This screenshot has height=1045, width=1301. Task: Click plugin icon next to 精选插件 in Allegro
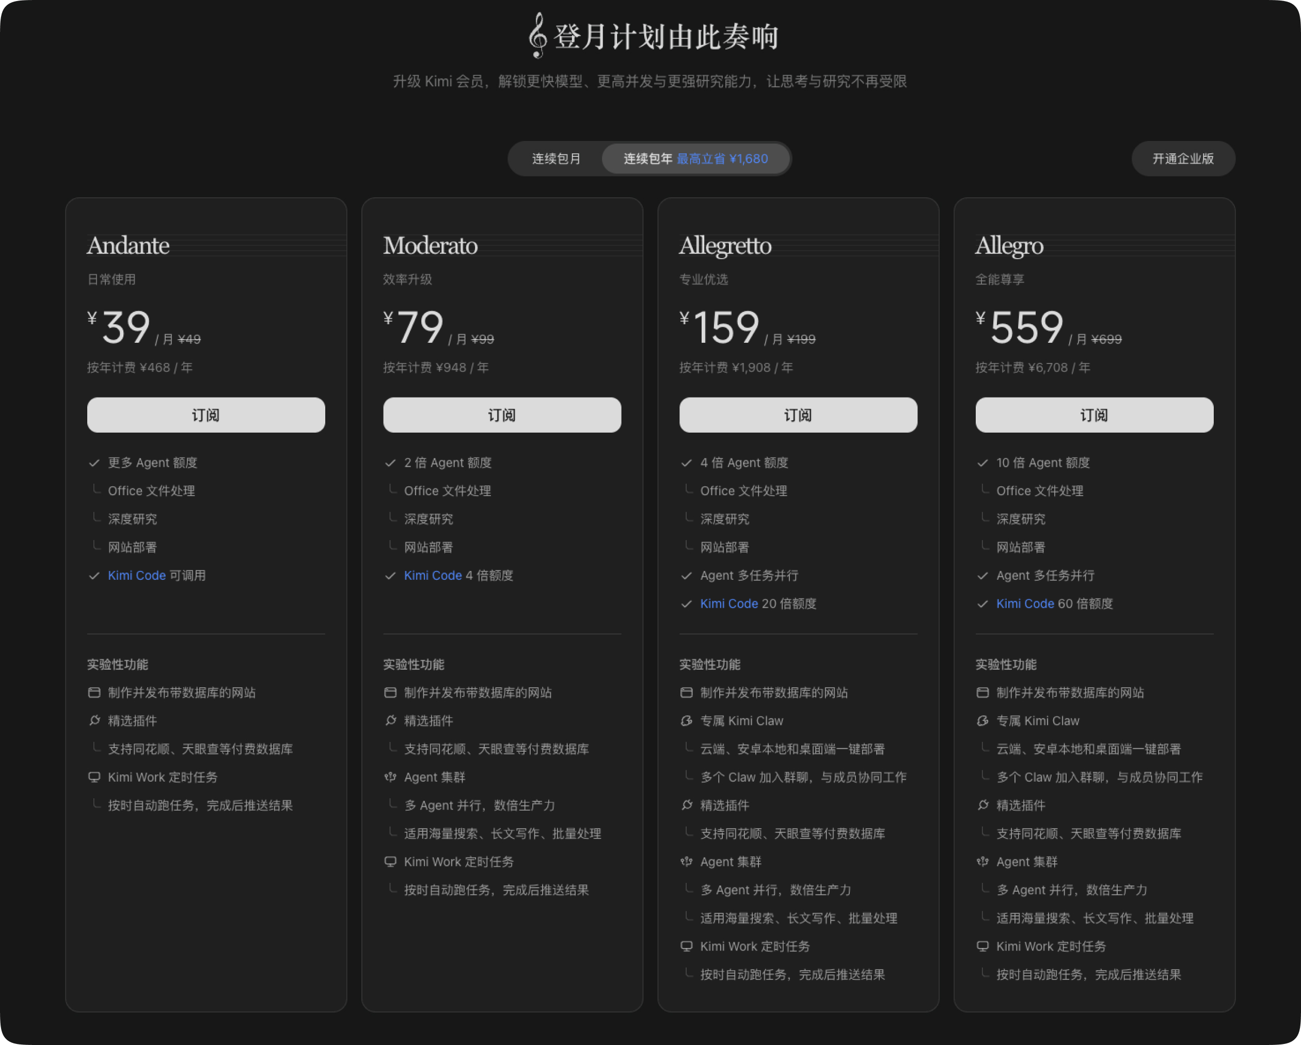(x=982, y=805)
